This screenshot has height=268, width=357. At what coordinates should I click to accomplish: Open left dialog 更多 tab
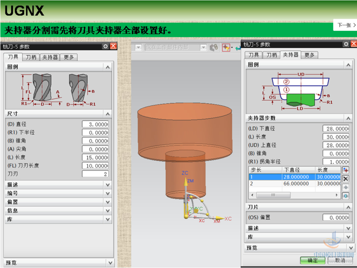[69, 57]
